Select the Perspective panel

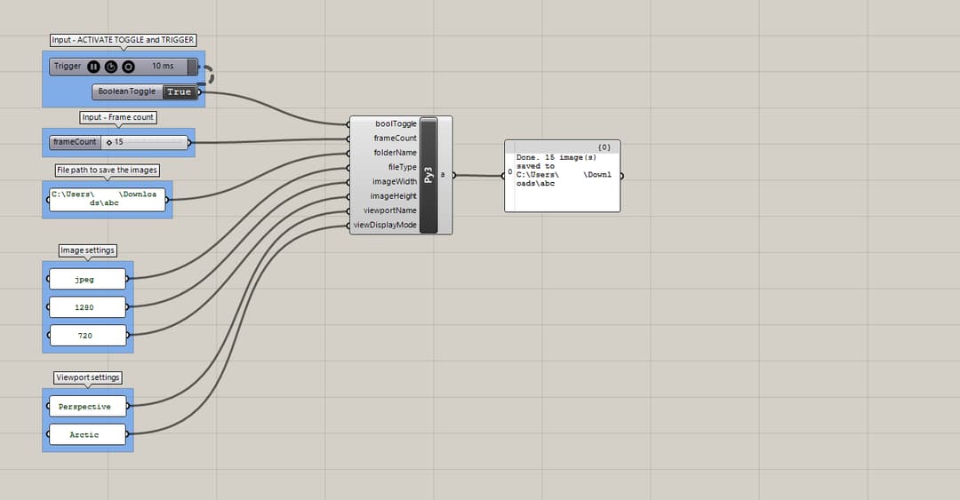point(87,407)
